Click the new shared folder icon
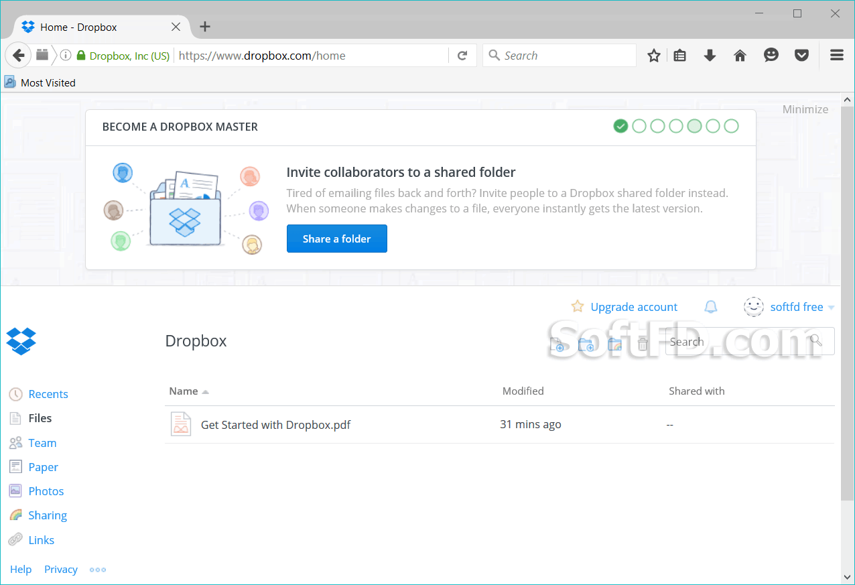The width and height of the screenshot is (855, 585). click(614, 344)
